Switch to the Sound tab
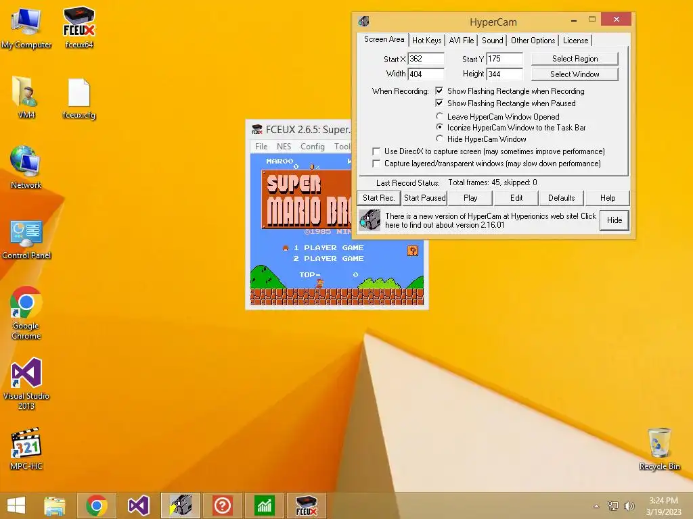The width and height of the screenshot is (693, 519). click(x=493, y=41)
